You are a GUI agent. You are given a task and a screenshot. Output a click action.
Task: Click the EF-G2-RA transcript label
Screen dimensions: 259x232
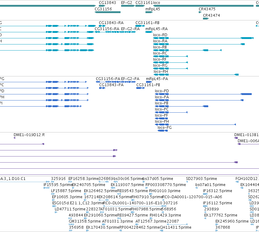130,29
